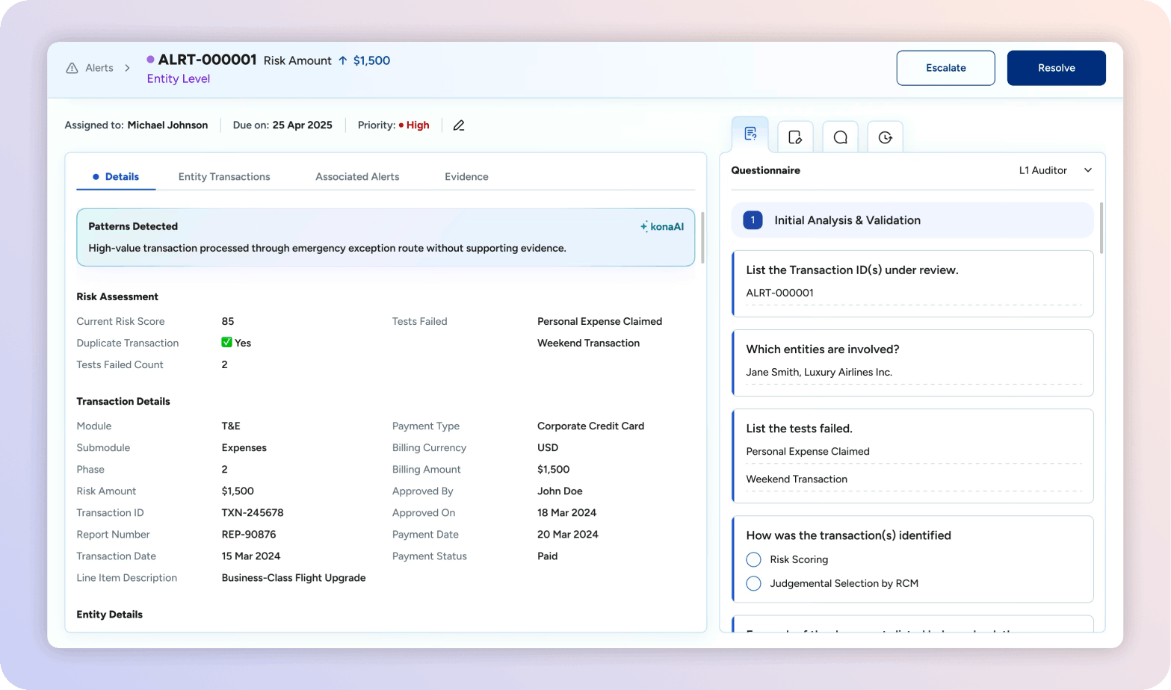The height and width of the screenshot is (690, 1171).
Task: Click the alert triangle icon in breadcrumb
Action: point(72,68)
